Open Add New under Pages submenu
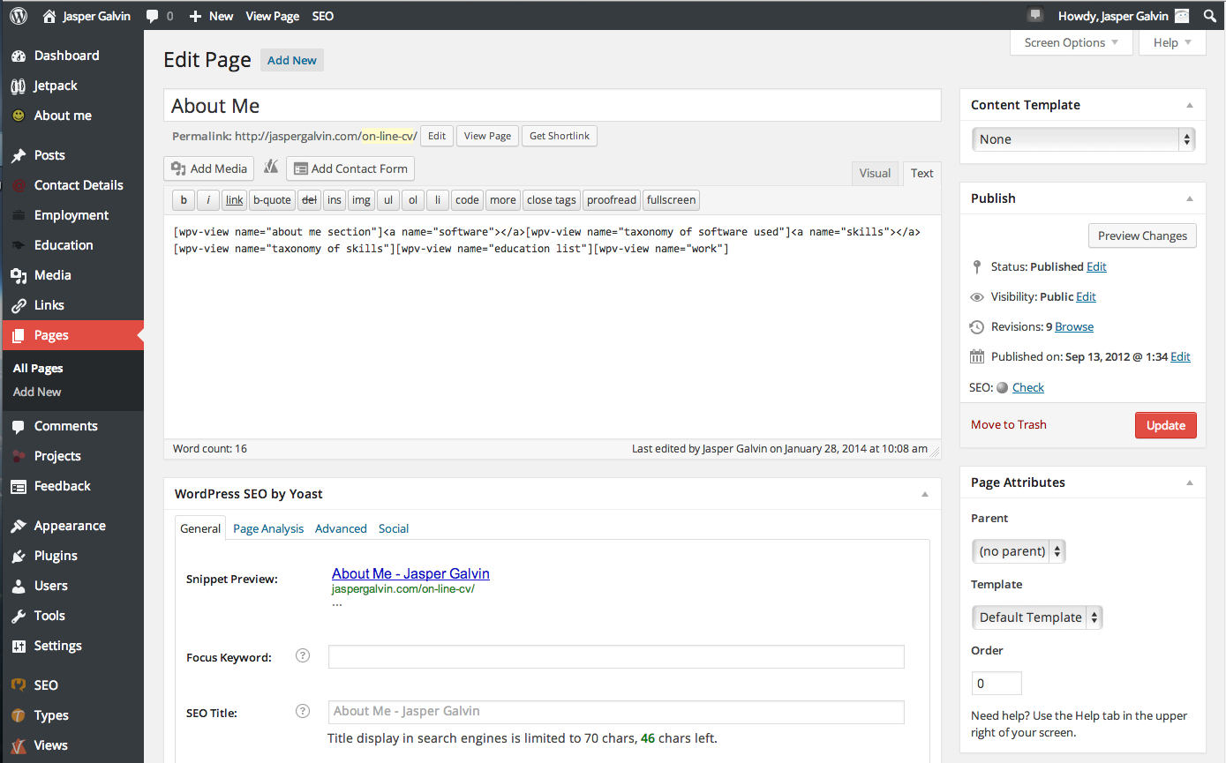Viewport: 1226px width, 763px height. pos(37,392)
